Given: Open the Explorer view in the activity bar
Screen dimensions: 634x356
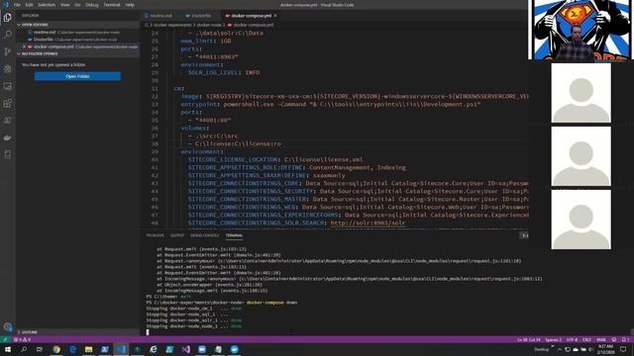Looking at the screenshot, I should [7, 18].
